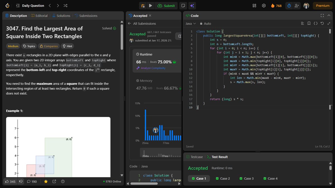
Task: Filter by Medium difficulty tag
Action: click(13, 46)
